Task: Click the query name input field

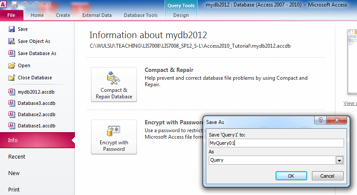Action: click(276, 143)
